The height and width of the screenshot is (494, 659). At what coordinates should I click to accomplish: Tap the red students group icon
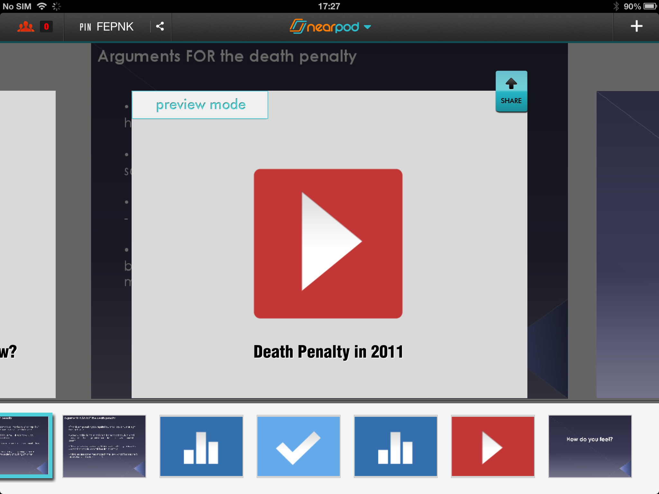[x=25, y=27]
